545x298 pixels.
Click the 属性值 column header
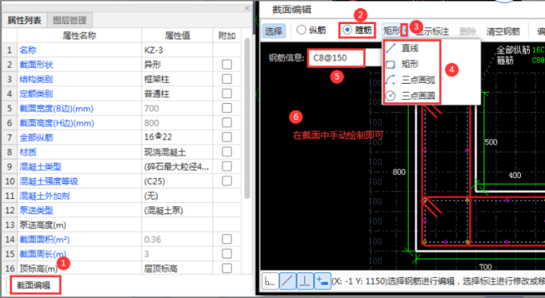pyautogui.click(x=177, y=36)
